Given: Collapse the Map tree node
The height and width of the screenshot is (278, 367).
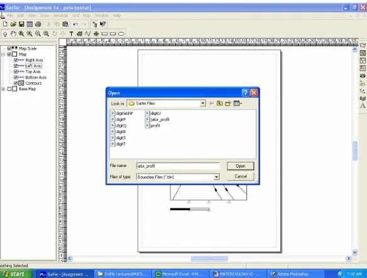Looking at the screenshot, I should click(x=3, y=54).
